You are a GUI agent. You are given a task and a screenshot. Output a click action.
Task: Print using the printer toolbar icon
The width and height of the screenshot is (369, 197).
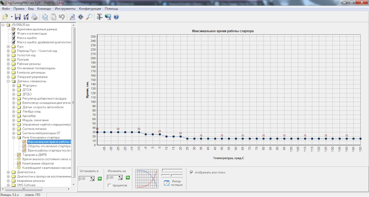pos(34,17)
